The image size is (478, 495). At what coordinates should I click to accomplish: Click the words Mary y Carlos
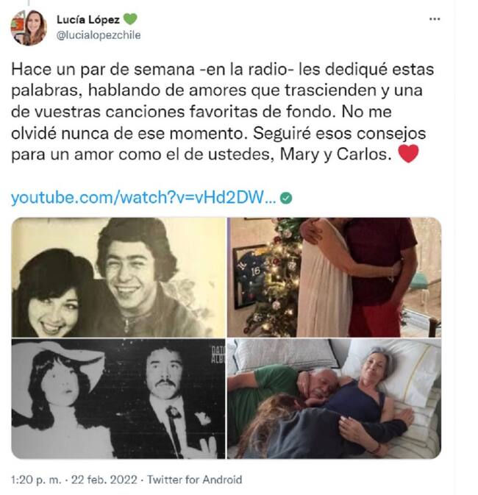333,154
